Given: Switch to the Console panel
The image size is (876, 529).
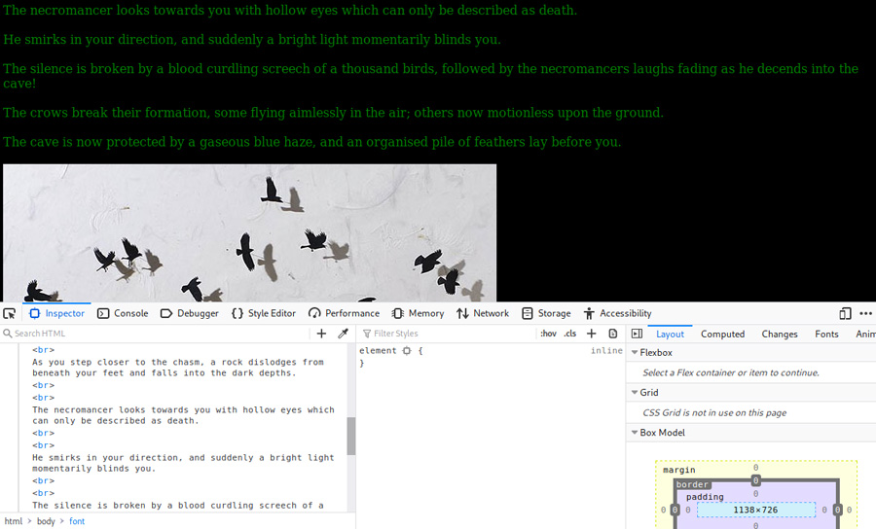Looking at the screenshot, I should click(123, 313).
